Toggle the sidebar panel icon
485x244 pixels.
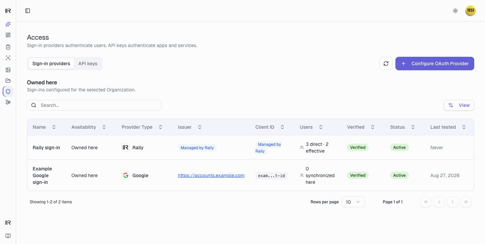pyautogui.click(x=28, y=11)
